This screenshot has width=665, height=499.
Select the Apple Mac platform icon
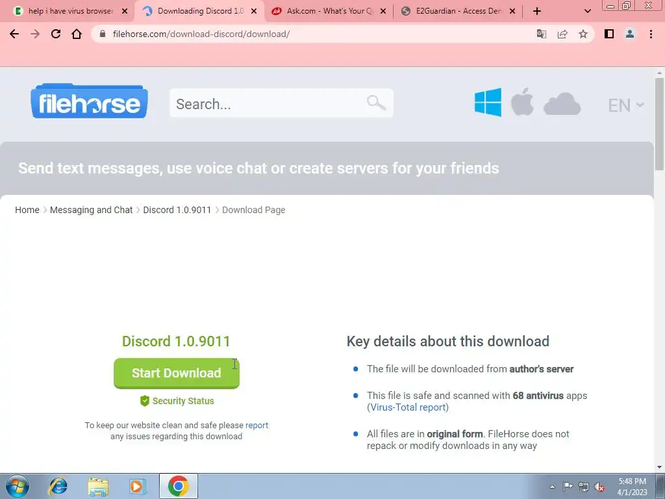[522, 102]
